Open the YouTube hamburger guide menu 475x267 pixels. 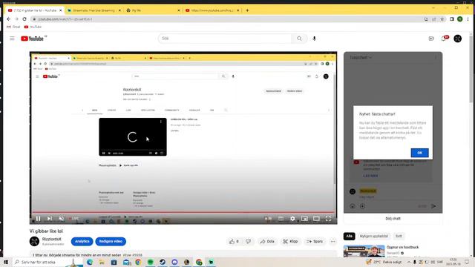[12, 39]
